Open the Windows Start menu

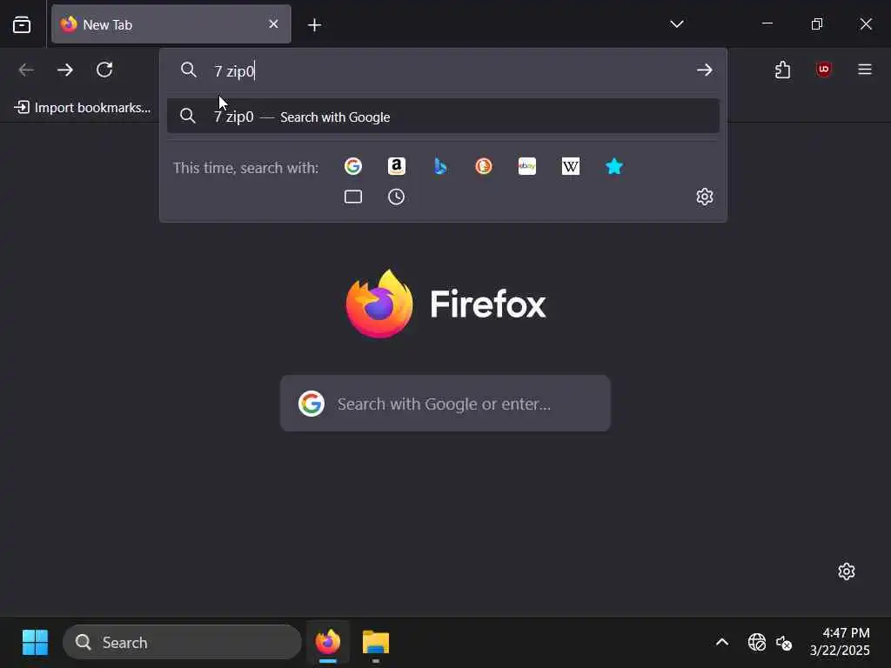click(35, 643)
